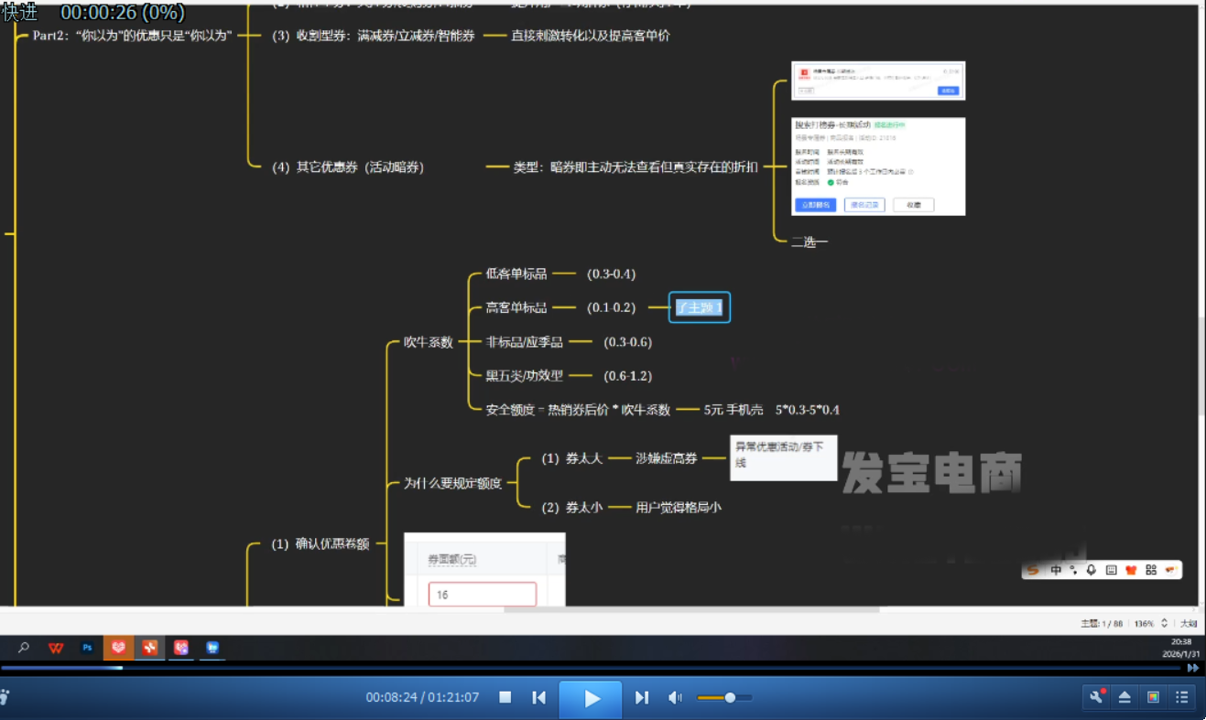Viewport: 1206px width, 720px height.
Task: Open the playlist list icon
Action: pos(1182,697)
